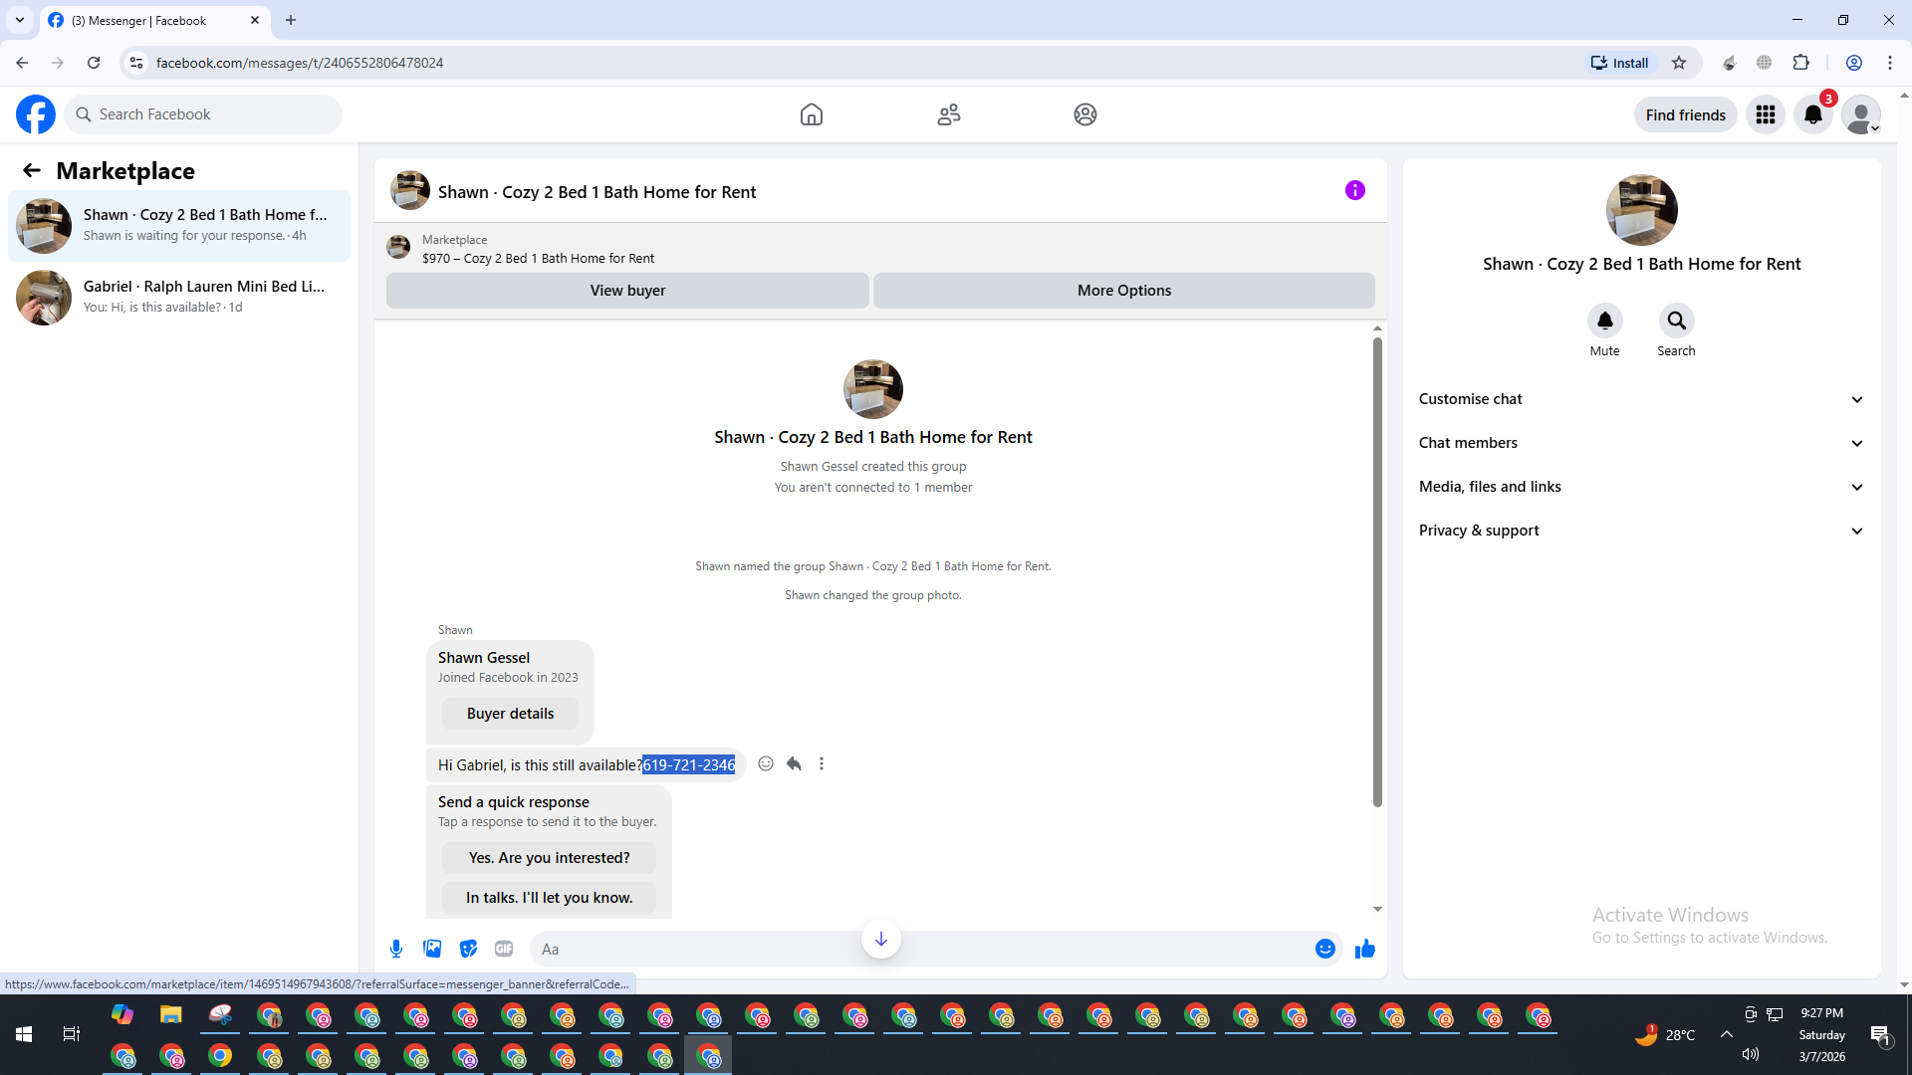Image resolution: width=1912 pixels, height=1075 pixels.
Task: Choose a GIF icon
Action: click(x=504, y=949)
